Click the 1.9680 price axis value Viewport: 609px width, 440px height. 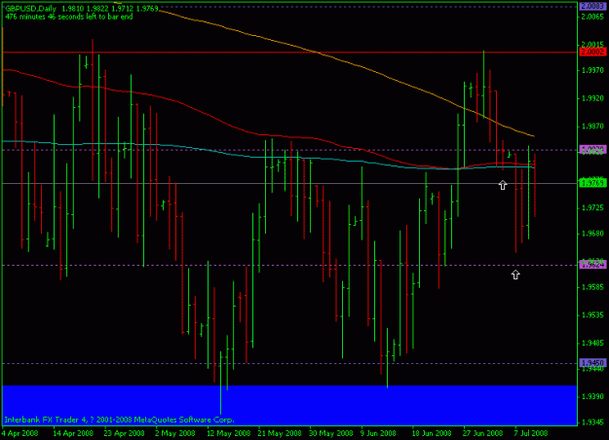tap(592, 234)
